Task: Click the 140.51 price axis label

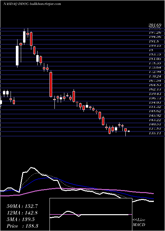Action: click(x=155, y=124)
